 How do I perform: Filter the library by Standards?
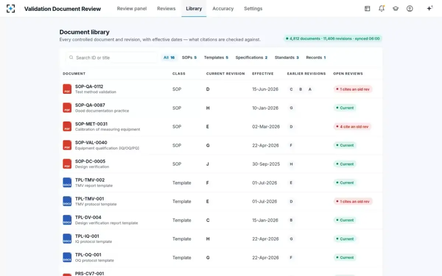(x=287, y=57)
